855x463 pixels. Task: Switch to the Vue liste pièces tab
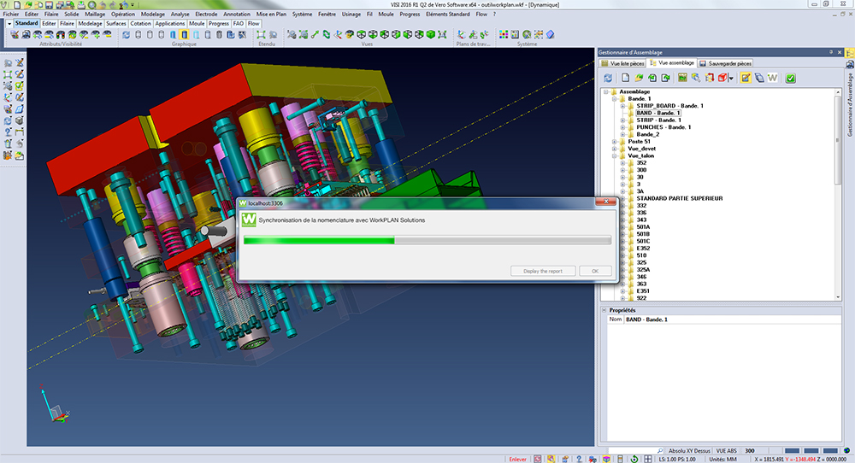point(622,63)
